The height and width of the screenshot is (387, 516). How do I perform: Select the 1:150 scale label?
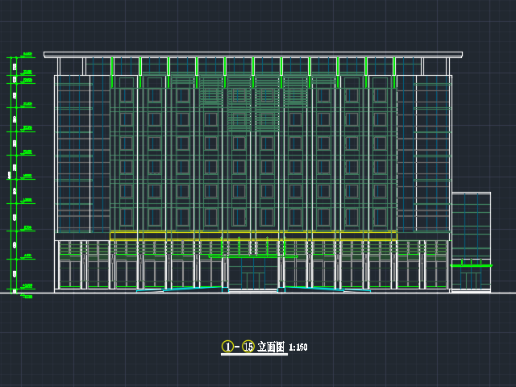pos(298,347)
